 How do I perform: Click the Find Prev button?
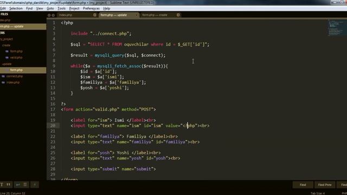325,185
